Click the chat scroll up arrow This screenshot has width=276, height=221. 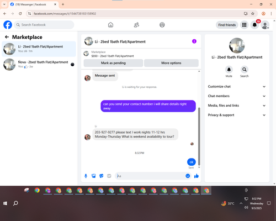click(199, 71)
